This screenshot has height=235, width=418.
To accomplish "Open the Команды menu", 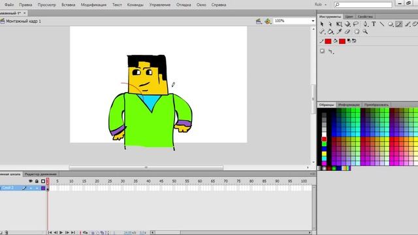I will 135,5.
